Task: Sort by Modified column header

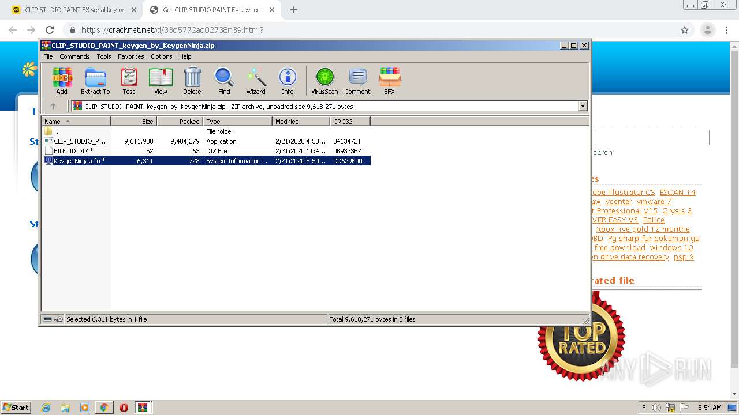Action: [x=301, y=121]
